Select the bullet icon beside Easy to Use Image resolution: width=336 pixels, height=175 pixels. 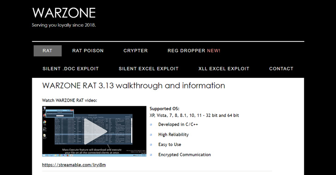pos(151,145)
